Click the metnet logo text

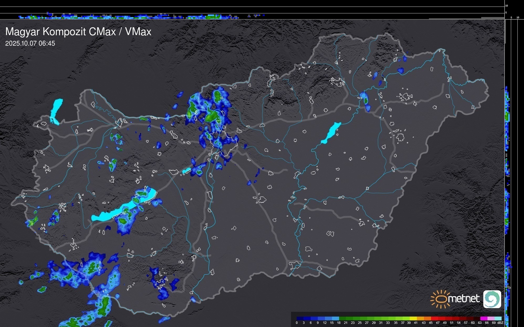pyautogui.click(x=464, y=299)
